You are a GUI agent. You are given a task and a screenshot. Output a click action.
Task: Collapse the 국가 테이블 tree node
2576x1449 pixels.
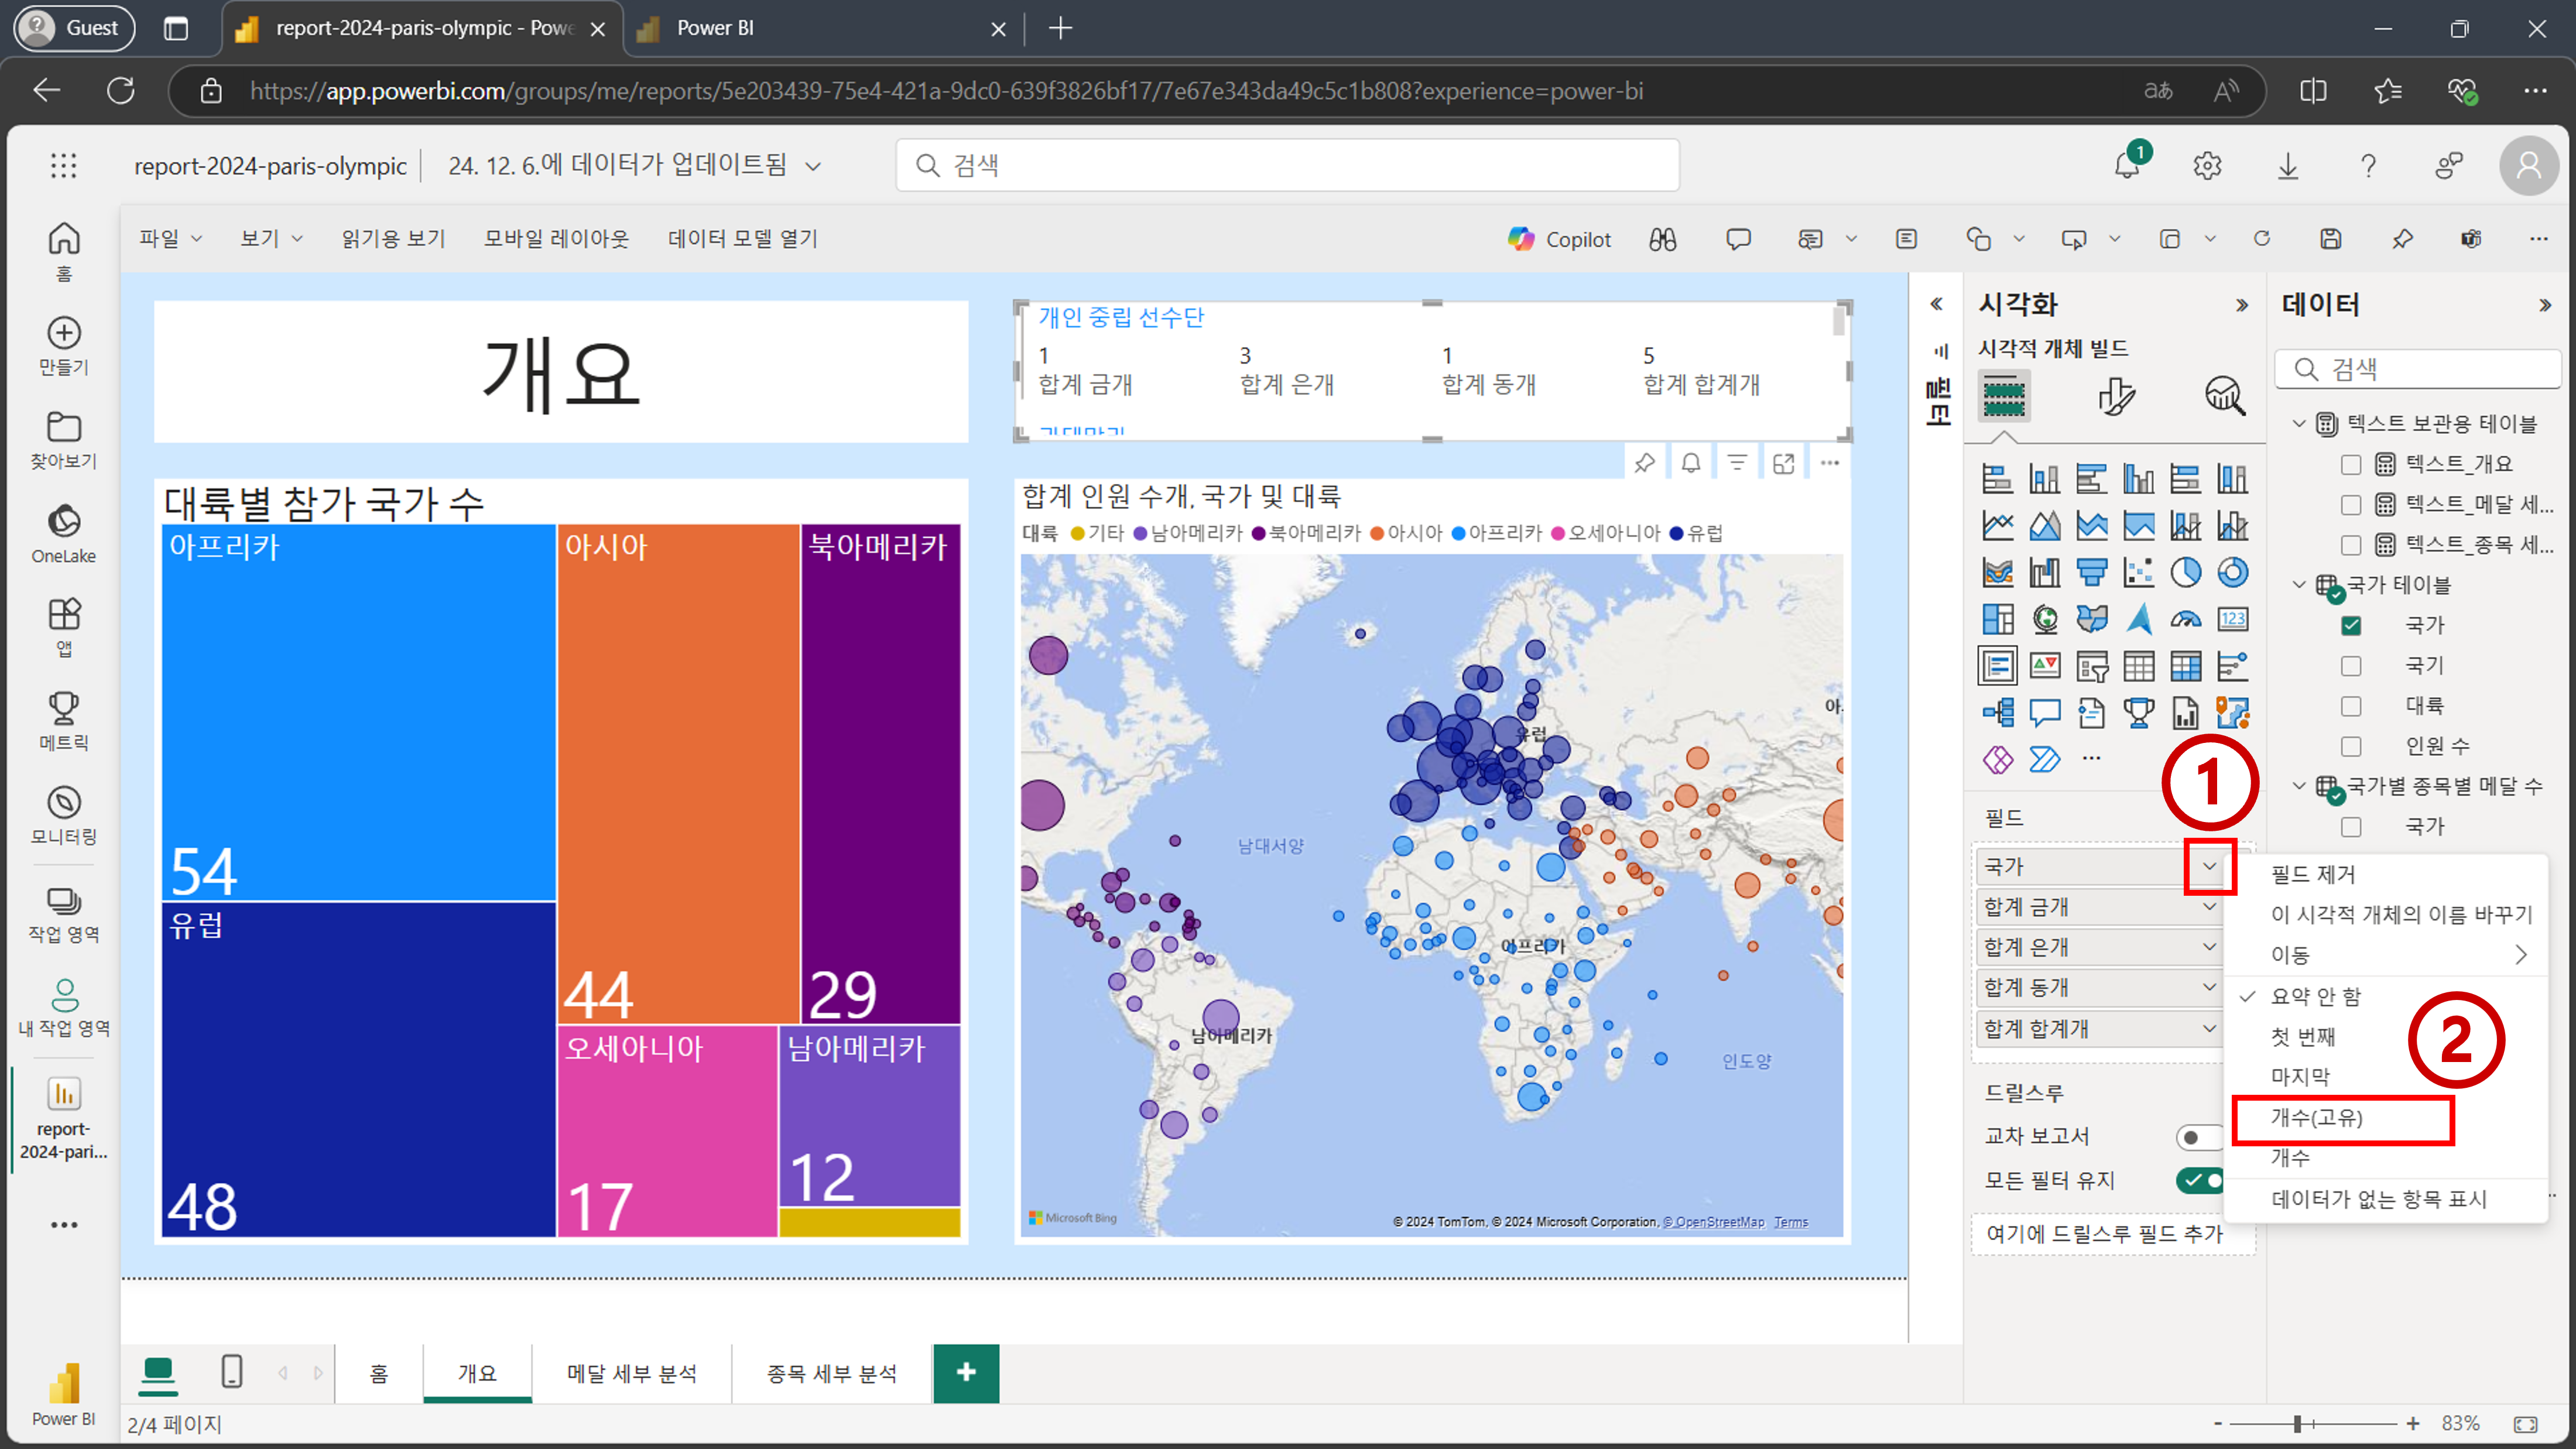tap(2299, 585)
